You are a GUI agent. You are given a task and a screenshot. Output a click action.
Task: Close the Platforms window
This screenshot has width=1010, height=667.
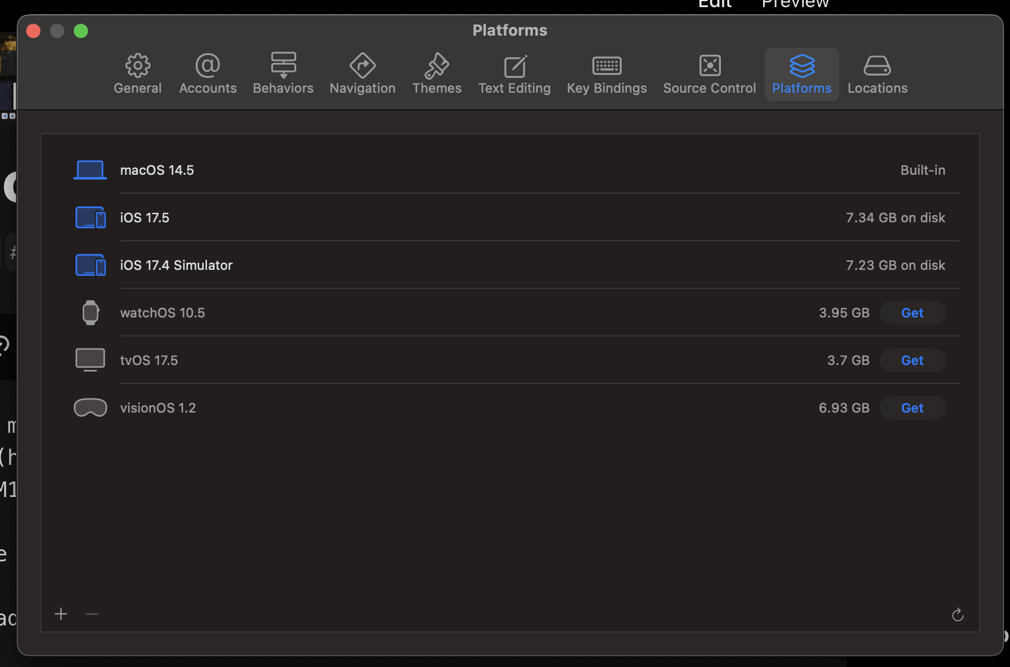click(33, 31)
